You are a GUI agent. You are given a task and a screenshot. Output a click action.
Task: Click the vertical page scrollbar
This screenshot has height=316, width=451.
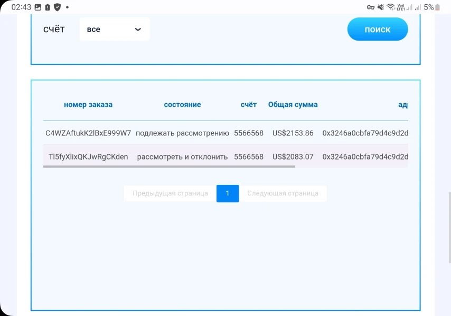[449, 228]
